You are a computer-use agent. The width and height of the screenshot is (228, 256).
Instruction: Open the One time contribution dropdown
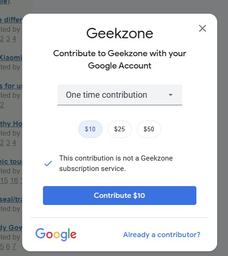120,95
